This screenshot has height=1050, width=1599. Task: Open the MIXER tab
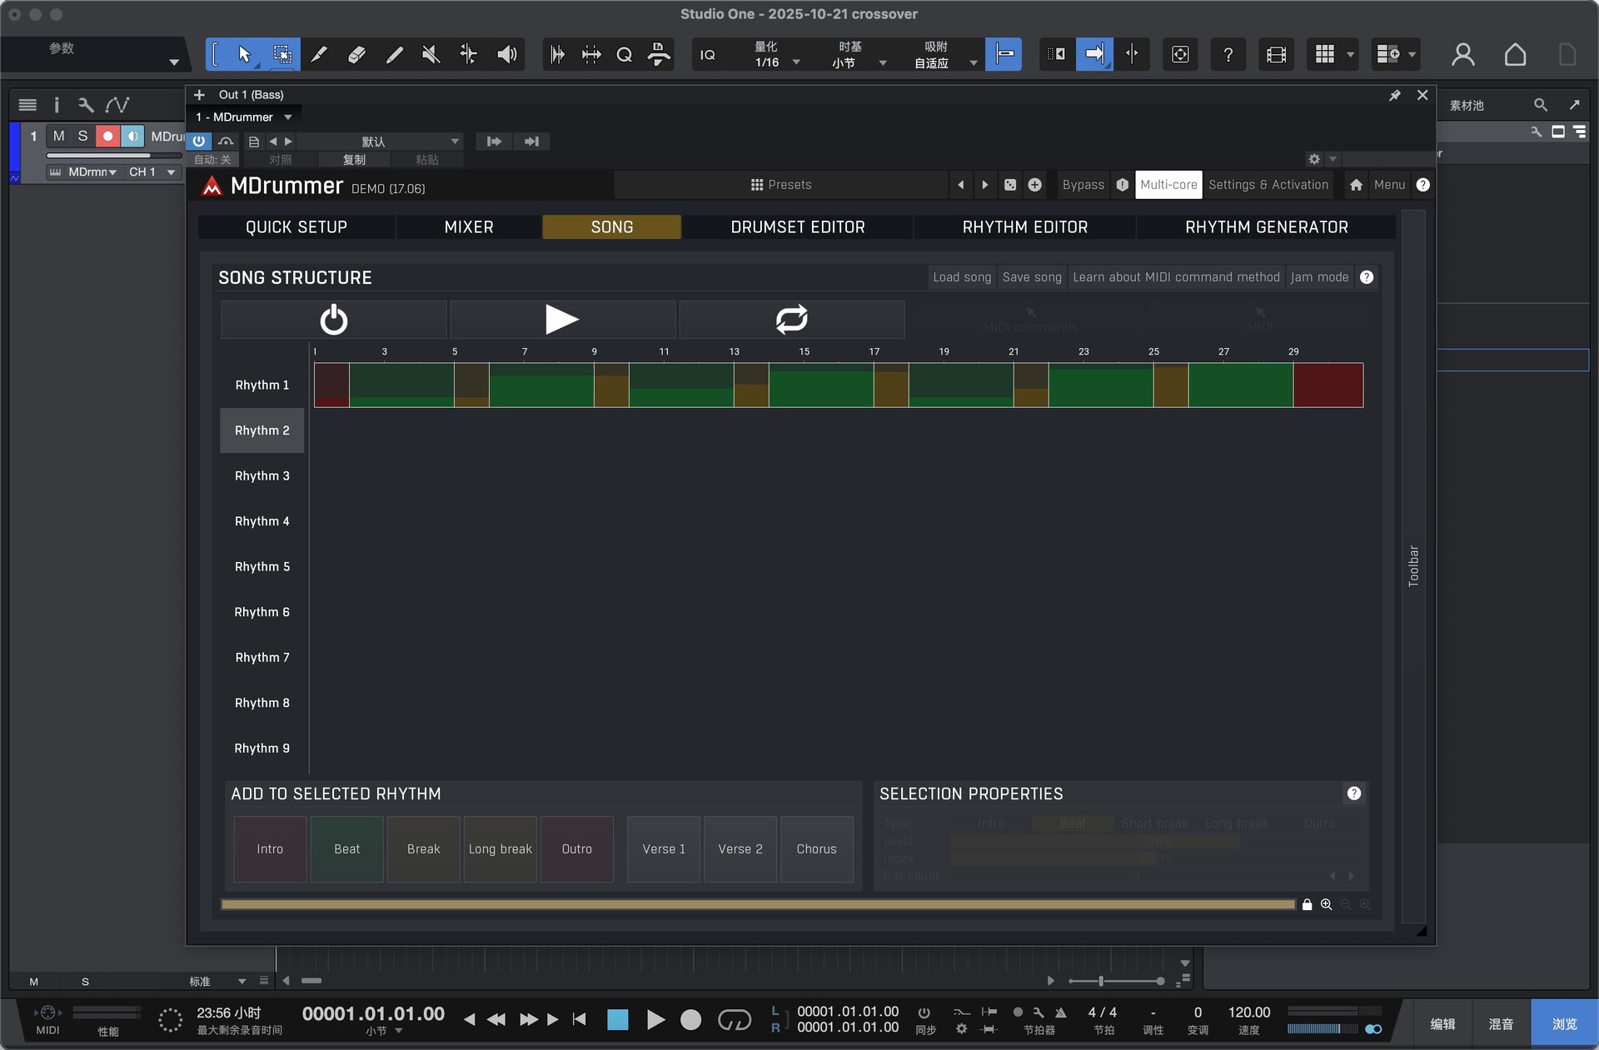pyautogui.click(x=468, y=227)
